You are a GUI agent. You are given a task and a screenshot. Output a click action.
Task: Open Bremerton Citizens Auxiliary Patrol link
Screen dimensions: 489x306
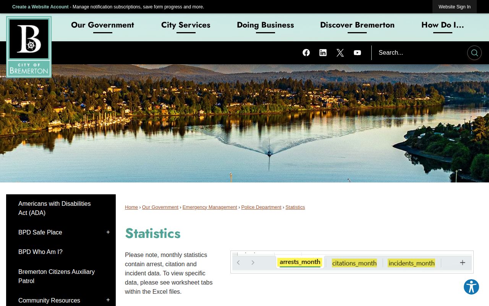(x=57, y=276)
